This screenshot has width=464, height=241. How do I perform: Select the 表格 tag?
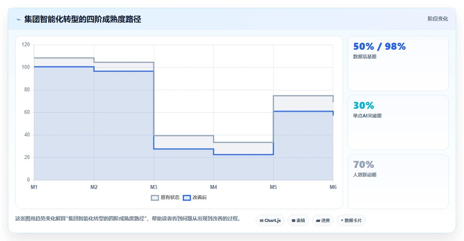tap(298, 220)
